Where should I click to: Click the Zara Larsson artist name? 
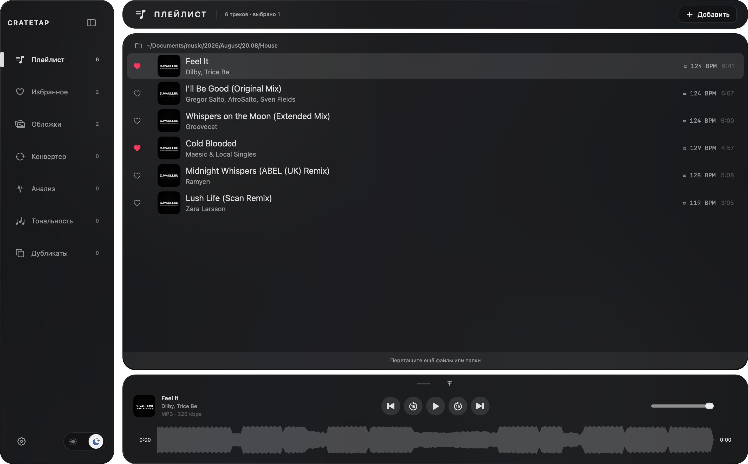pyautogui.click(x=205, y=209)
